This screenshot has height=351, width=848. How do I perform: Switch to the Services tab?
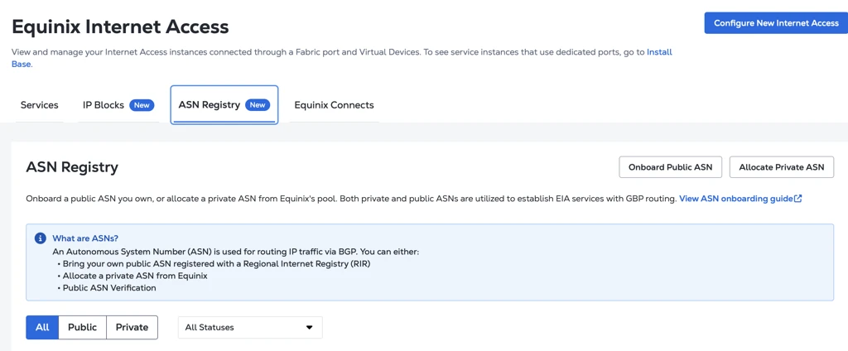(40, 105)
